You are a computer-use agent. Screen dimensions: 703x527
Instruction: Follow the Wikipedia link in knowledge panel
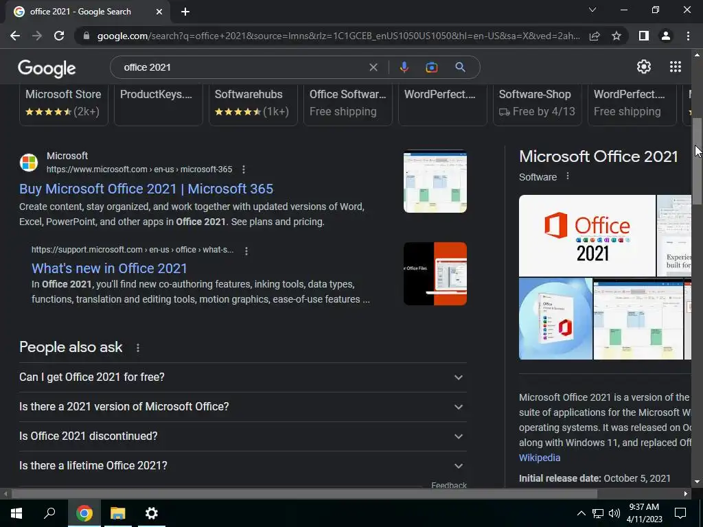tap(540, 458)
